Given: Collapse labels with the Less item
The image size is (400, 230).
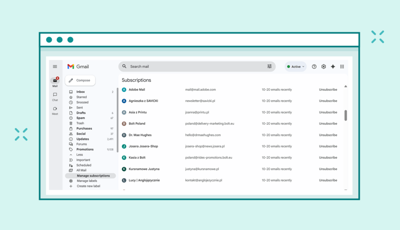Looking at the screenshot, I should pyautogui.click(x=79, y=155).
